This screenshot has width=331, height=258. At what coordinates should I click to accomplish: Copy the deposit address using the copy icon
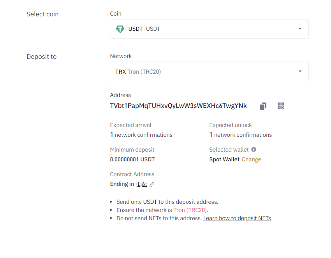(x=263, y=106)
